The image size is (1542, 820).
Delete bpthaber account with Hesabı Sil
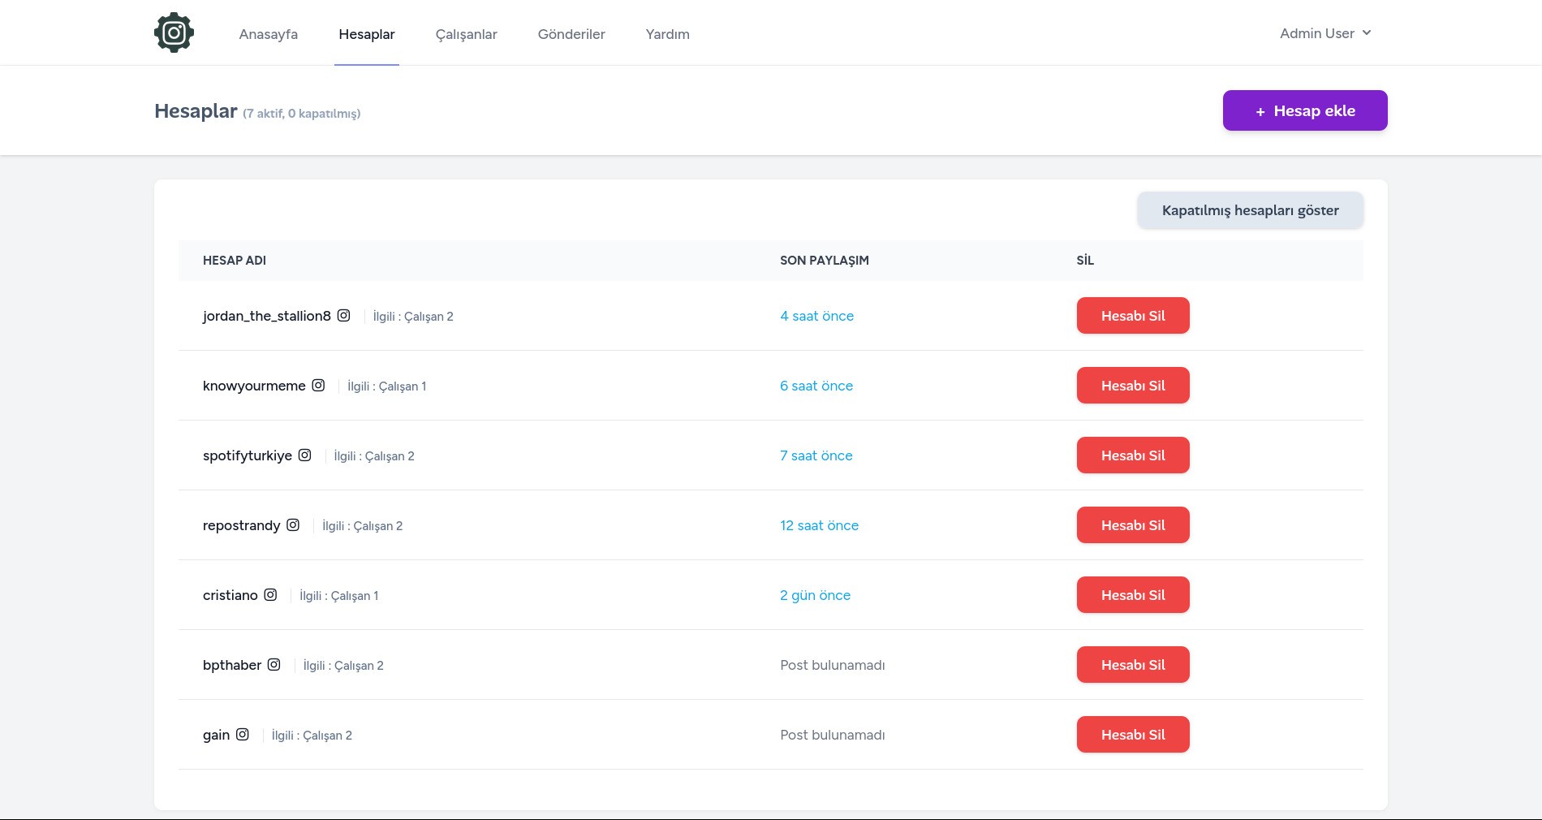click(1133, 665)
